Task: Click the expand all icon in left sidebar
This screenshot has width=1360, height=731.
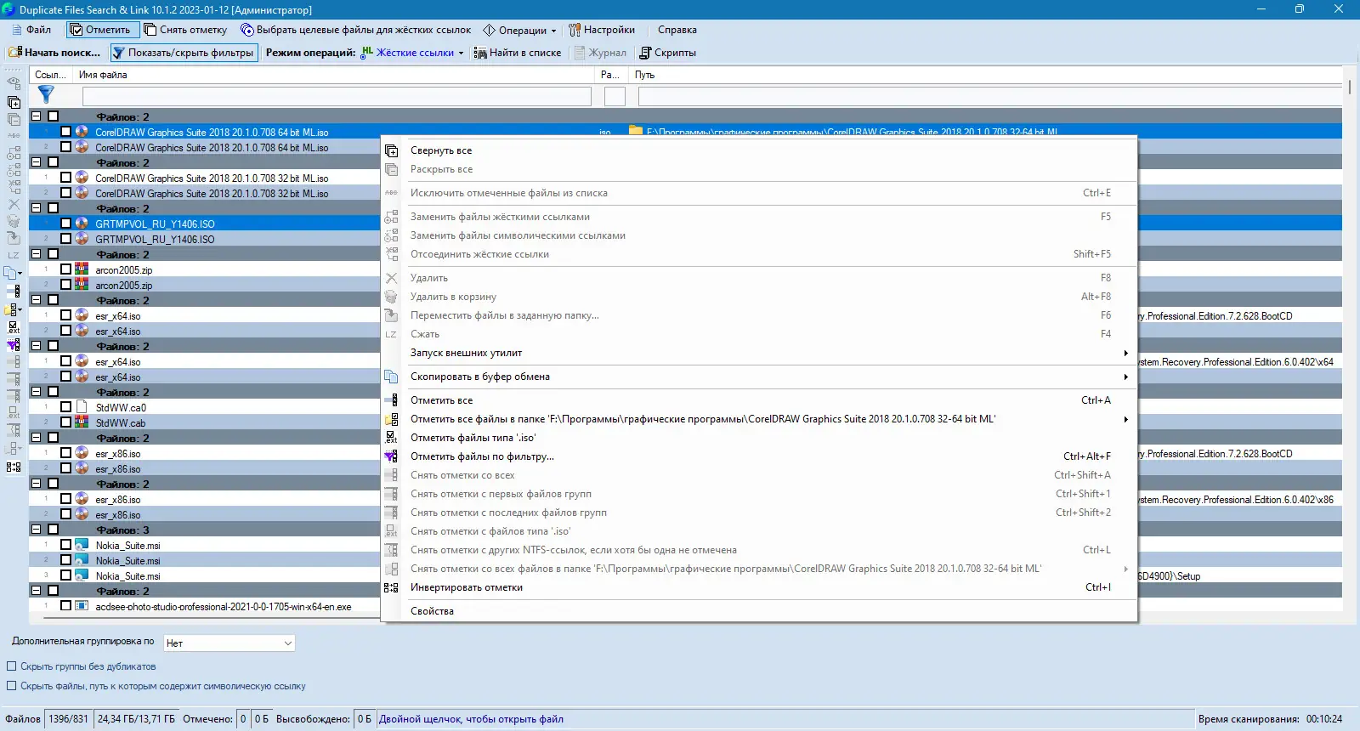Action: pyautogui.click(x=14, y=120)
